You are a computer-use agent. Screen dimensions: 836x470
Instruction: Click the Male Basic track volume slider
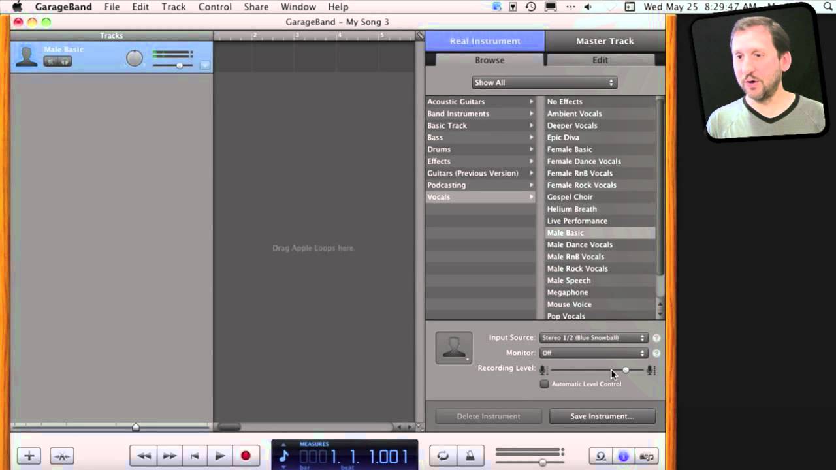[173, 65]
